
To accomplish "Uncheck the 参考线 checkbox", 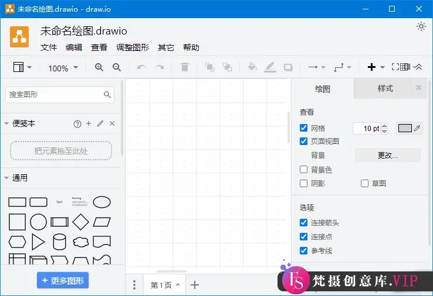I will point(303,250).
